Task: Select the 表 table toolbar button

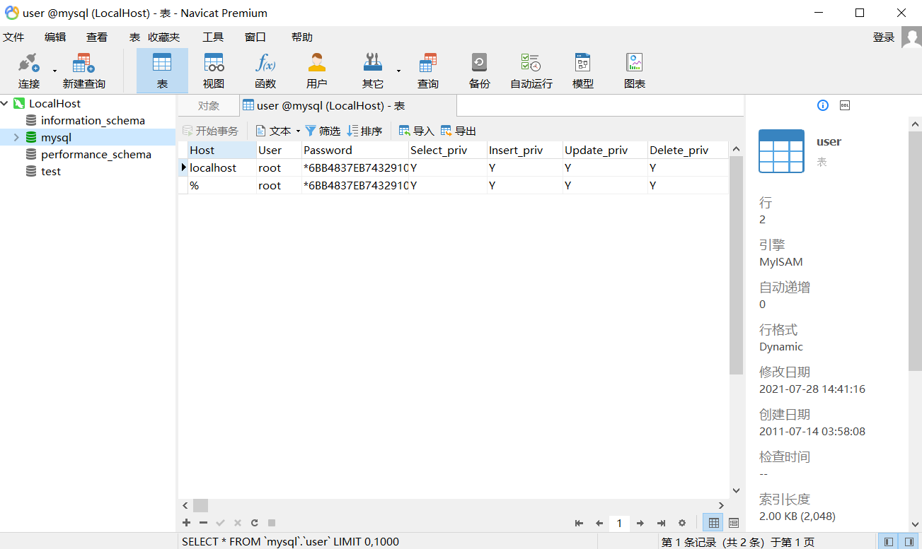Action: (162, 71)
